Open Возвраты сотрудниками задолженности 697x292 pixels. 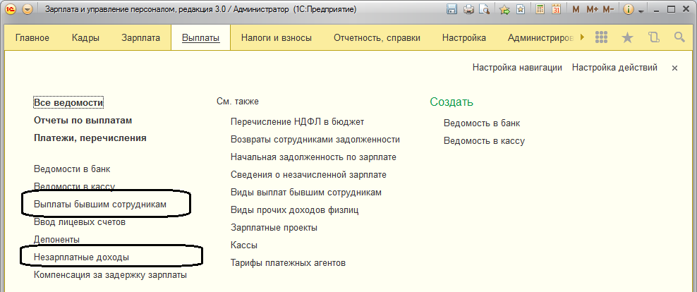point(315,140)
